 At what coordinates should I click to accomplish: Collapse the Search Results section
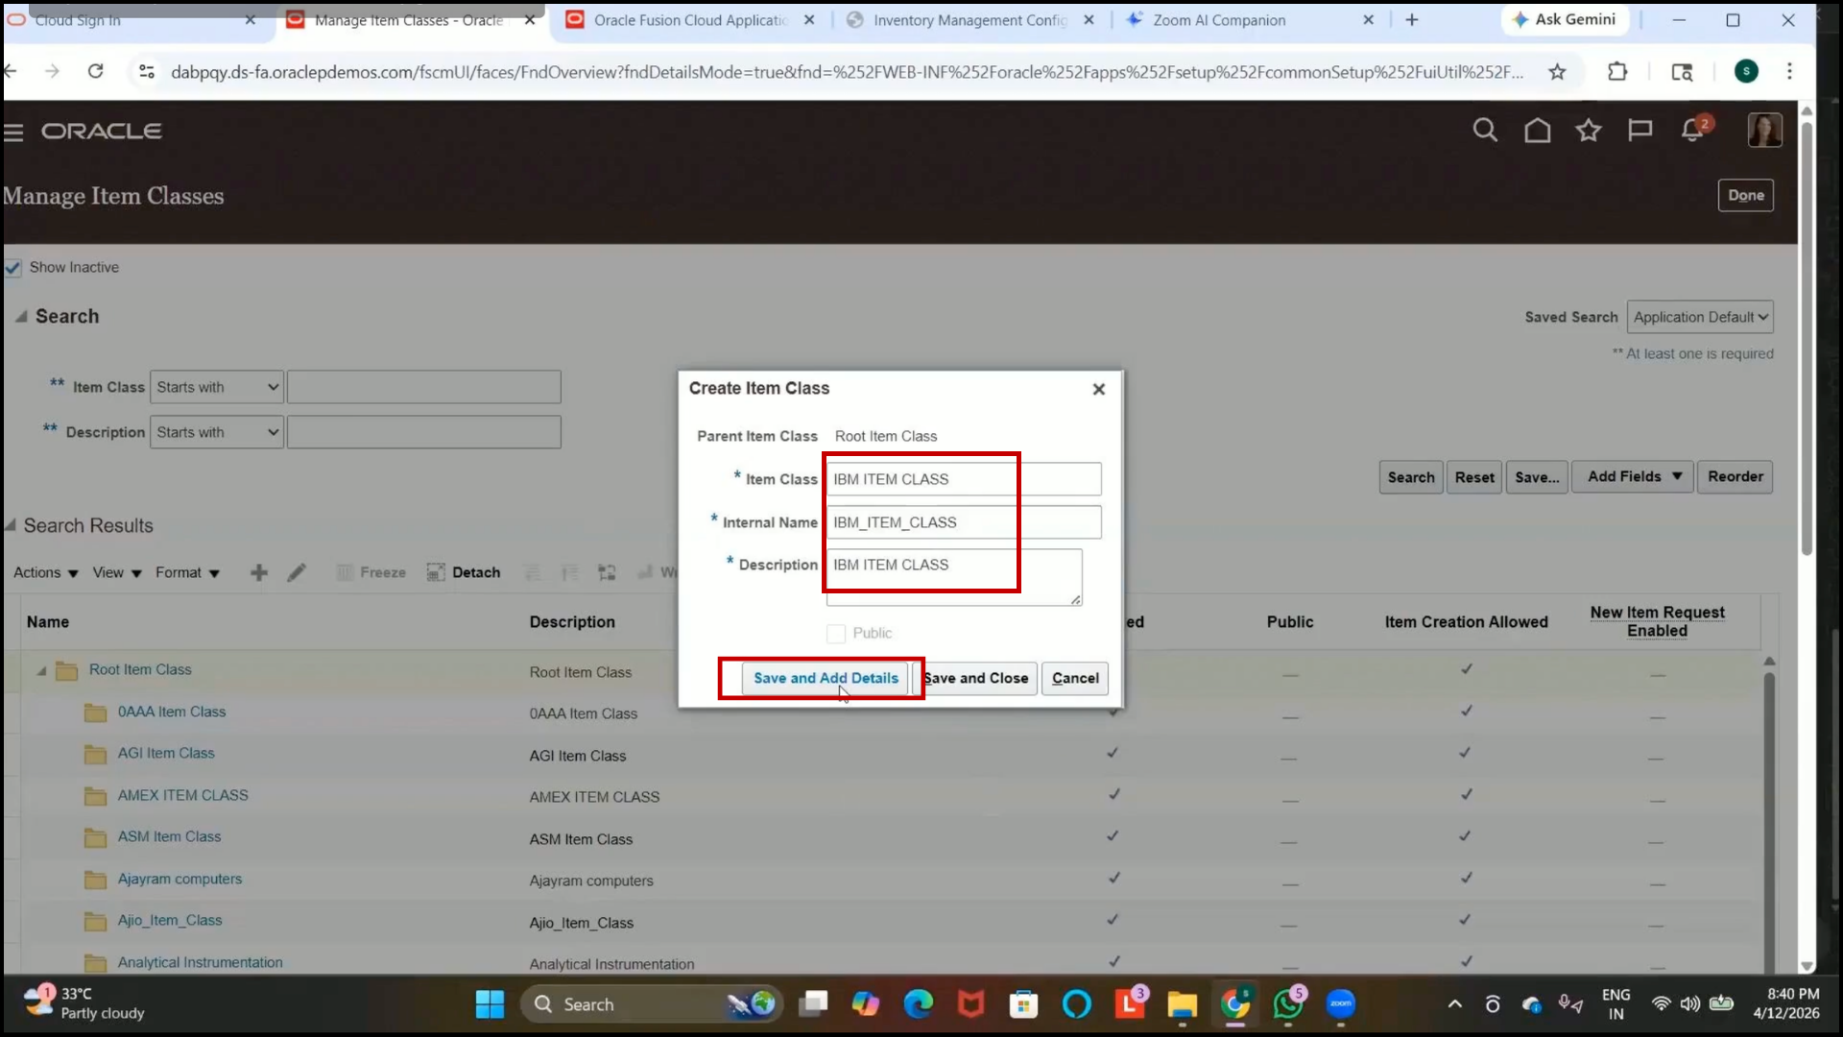(11, 525)
